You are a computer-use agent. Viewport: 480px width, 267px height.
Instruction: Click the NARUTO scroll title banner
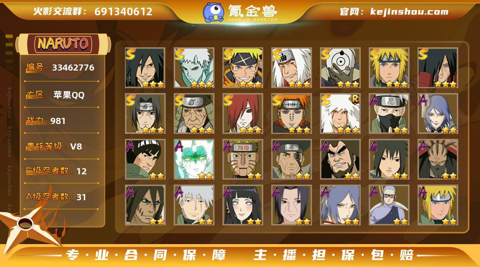pos(63,44)
